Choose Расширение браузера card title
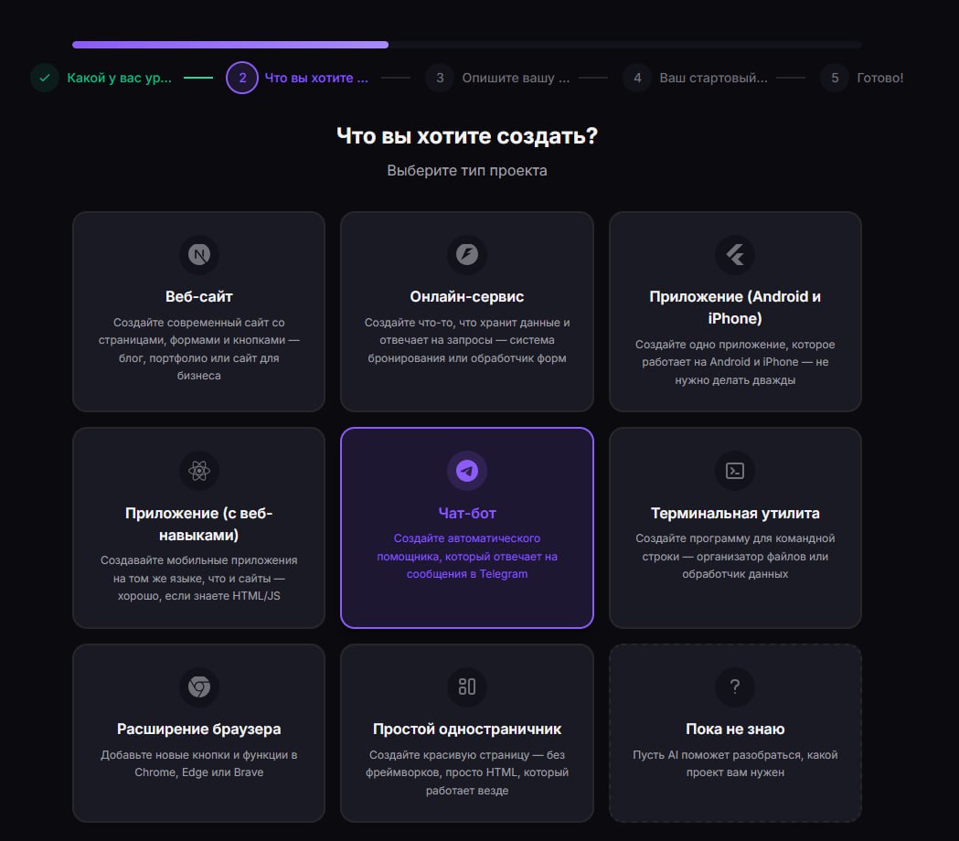 pyautogui.click(x=198, y=729)
